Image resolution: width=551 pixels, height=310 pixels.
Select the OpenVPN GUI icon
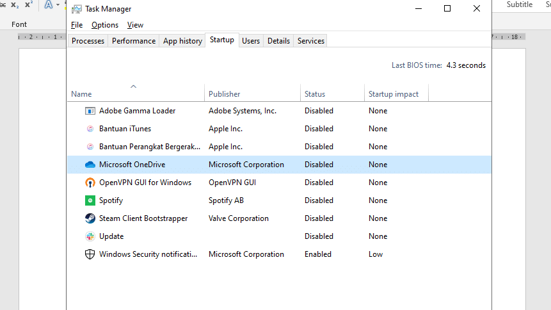[x=90, y=183]
